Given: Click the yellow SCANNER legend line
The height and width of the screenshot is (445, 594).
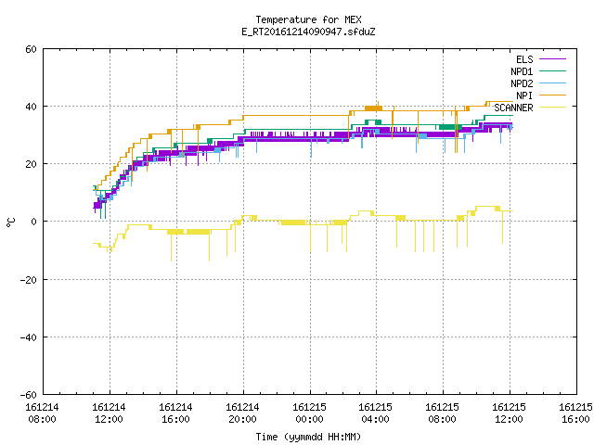Looking at the screenshot, I should click(x=552, y=108).
